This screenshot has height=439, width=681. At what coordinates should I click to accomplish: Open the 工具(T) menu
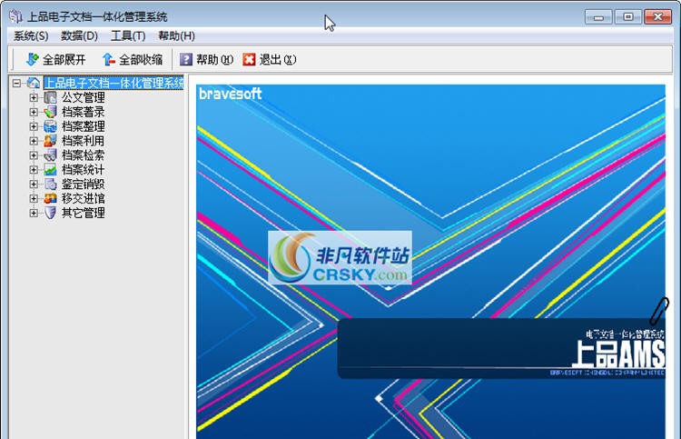(128, 36)
